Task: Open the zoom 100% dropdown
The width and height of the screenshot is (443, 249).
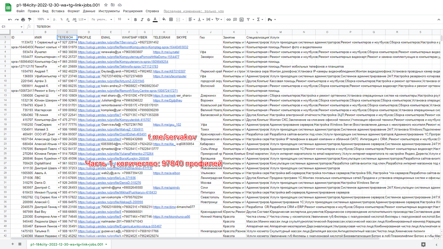Action: 42,19
